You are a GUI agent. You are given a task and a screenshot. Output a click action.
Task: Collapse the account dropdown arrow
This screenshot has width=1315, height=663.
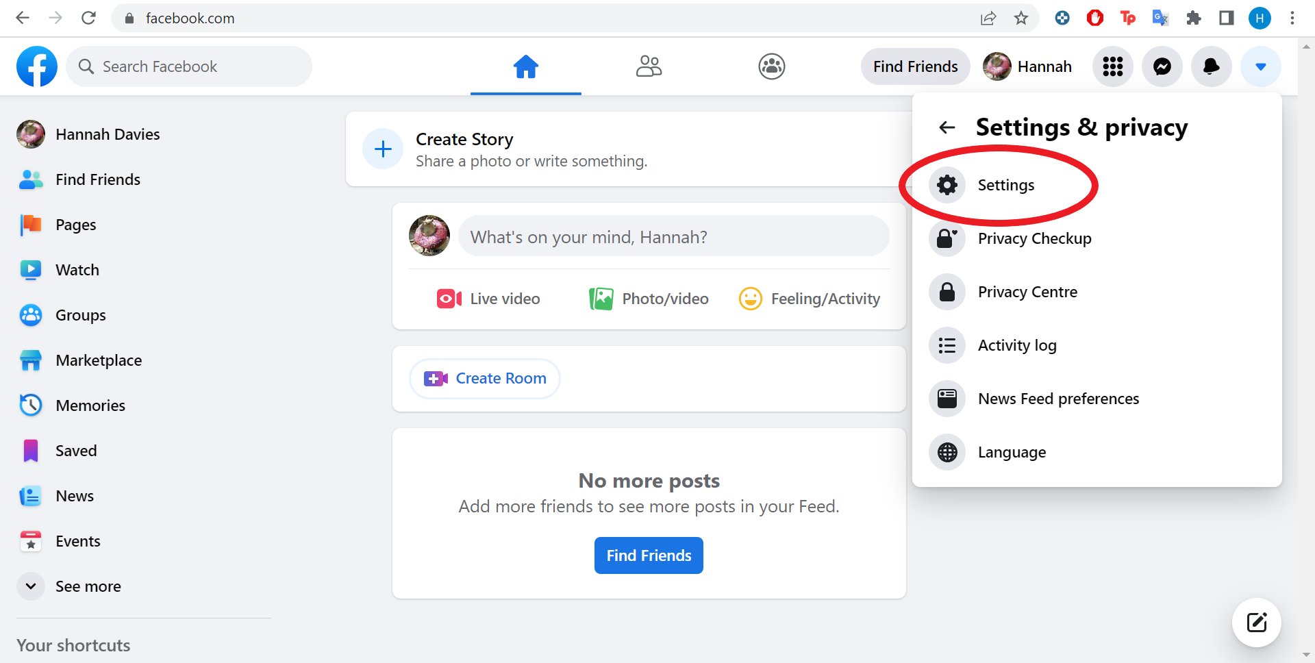point(1261,66)
